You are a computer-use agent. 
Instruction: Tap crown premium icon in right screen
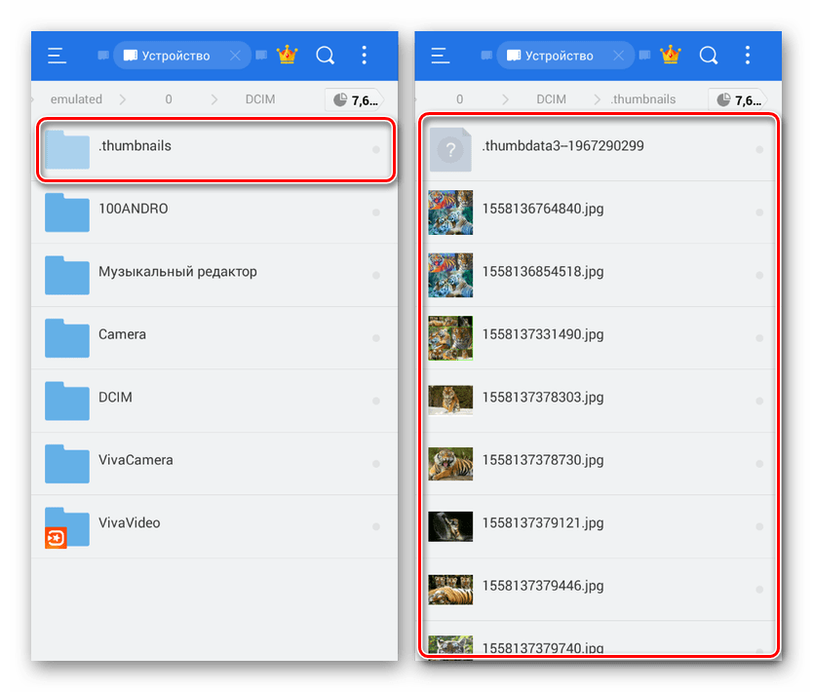(x=670, y=56)
